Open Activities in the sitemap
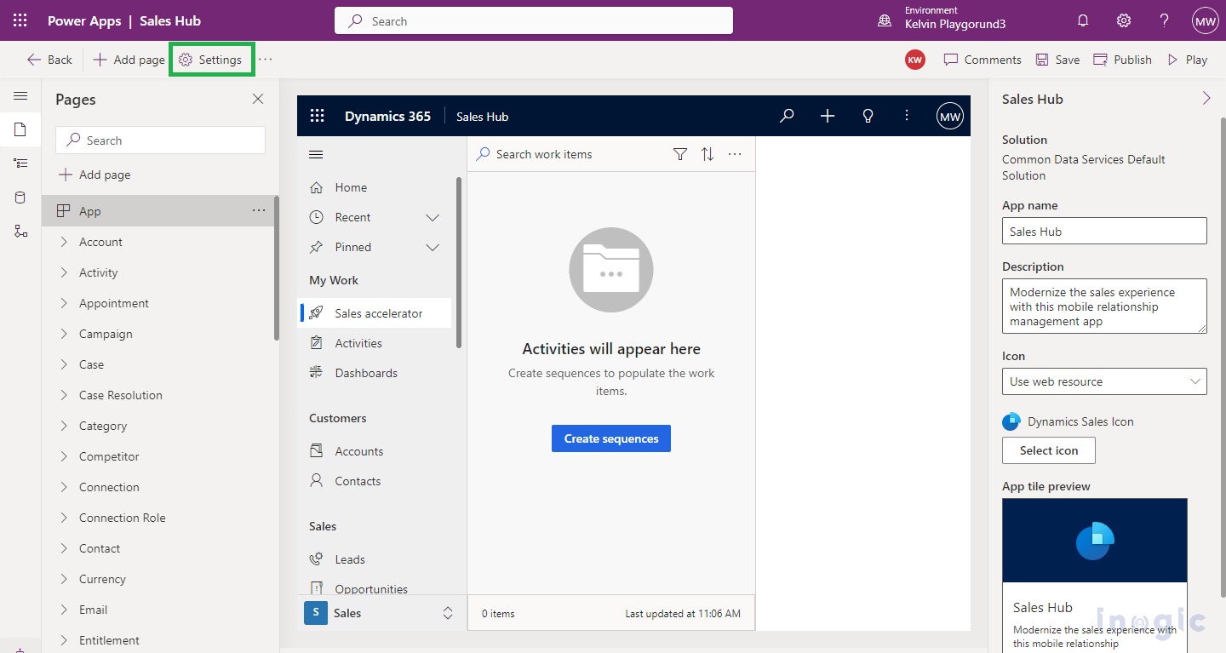Screen dimensions: 1226x653 pyautogui.click(x=375, y=343)
